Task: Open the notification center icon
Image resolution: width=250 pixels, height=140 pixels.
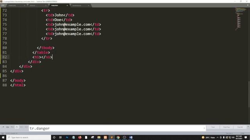Action: tap(246, 137)
